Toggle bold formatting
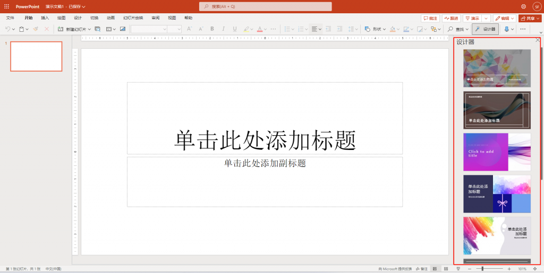 [212, 29]
